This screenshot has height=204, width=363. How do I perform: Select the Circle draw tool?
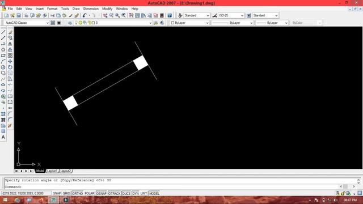(3, 67)
